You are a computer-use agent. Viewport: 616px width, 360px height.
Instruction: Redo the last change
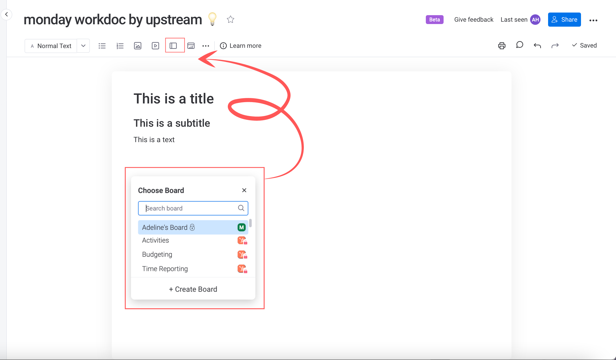(555, 45)
